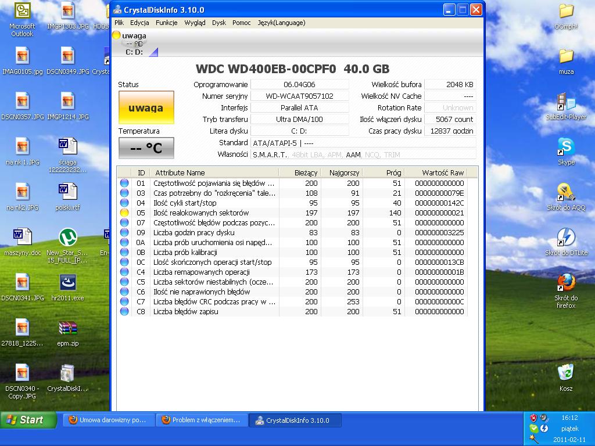Open Skrót do AQQ shortcut
Image resolution: width=595 pixels, height=446 pixels.
pos(566,197)
